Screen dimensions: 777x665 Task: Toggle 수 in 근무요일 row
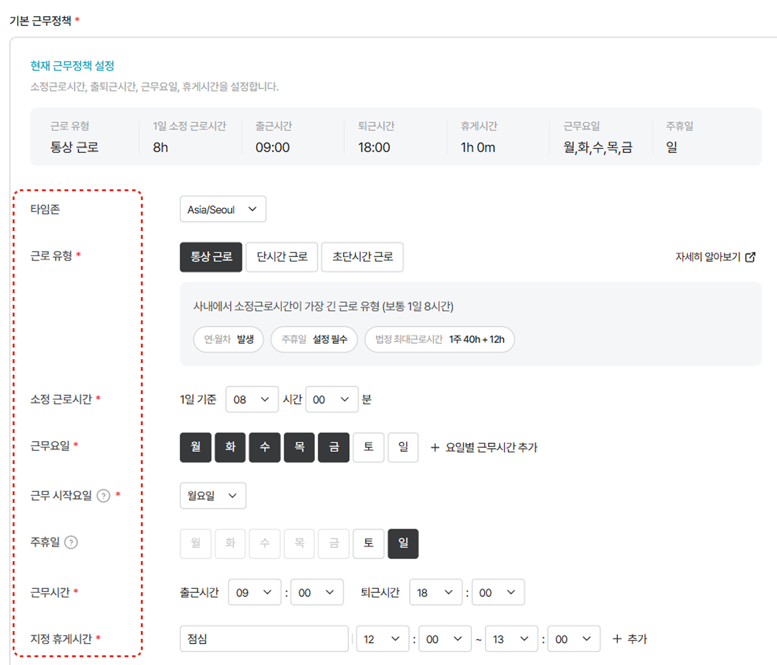point(265,447)
